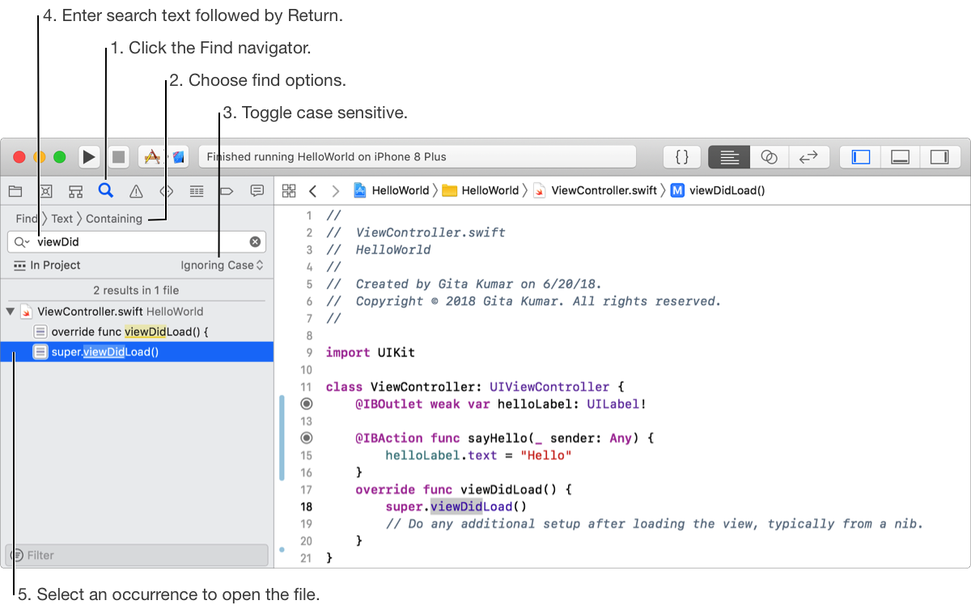Click class ViewController declaration line

[x=475, y=387]
